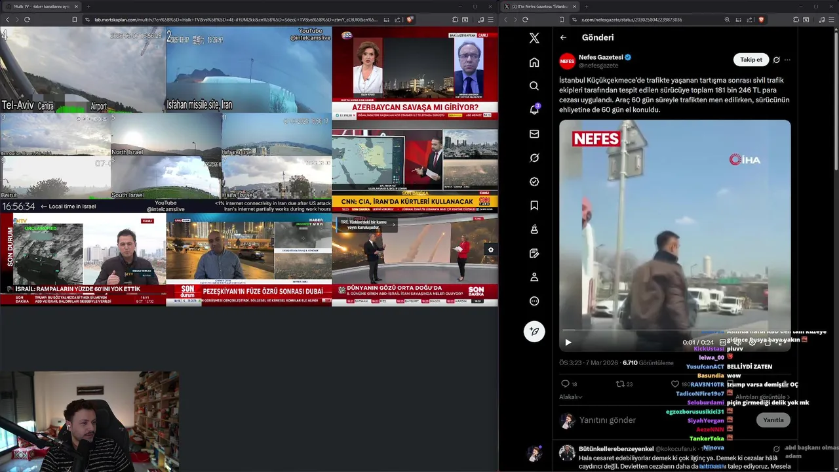Open the Nefes Gazetesi name link
This screenshot has width=839, height=472.
[600, 57]
